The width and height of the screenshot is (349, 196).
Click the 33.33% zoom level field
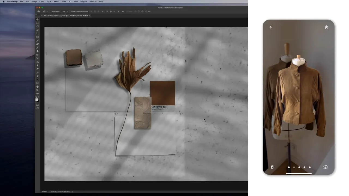[x=44, y=192]
